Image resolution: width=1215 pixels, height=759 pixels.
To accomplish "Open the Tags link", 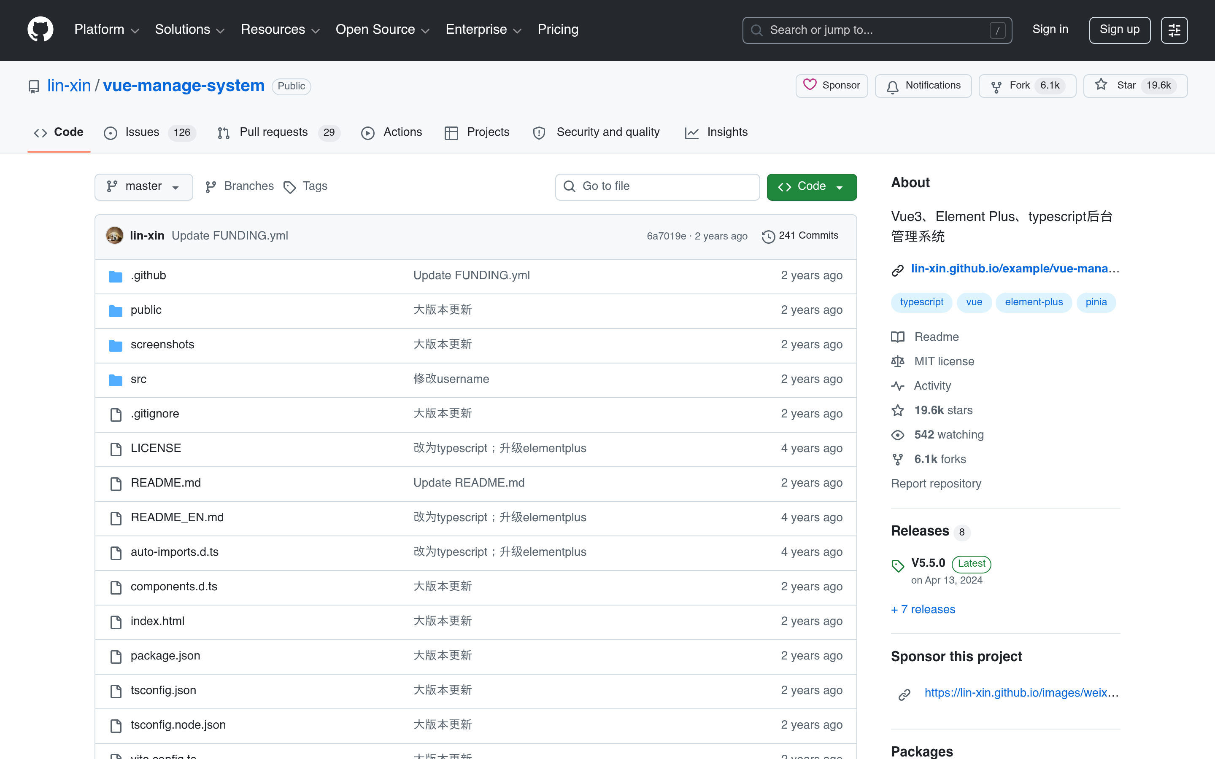I will pyautogui.click(x=305, y=186).
